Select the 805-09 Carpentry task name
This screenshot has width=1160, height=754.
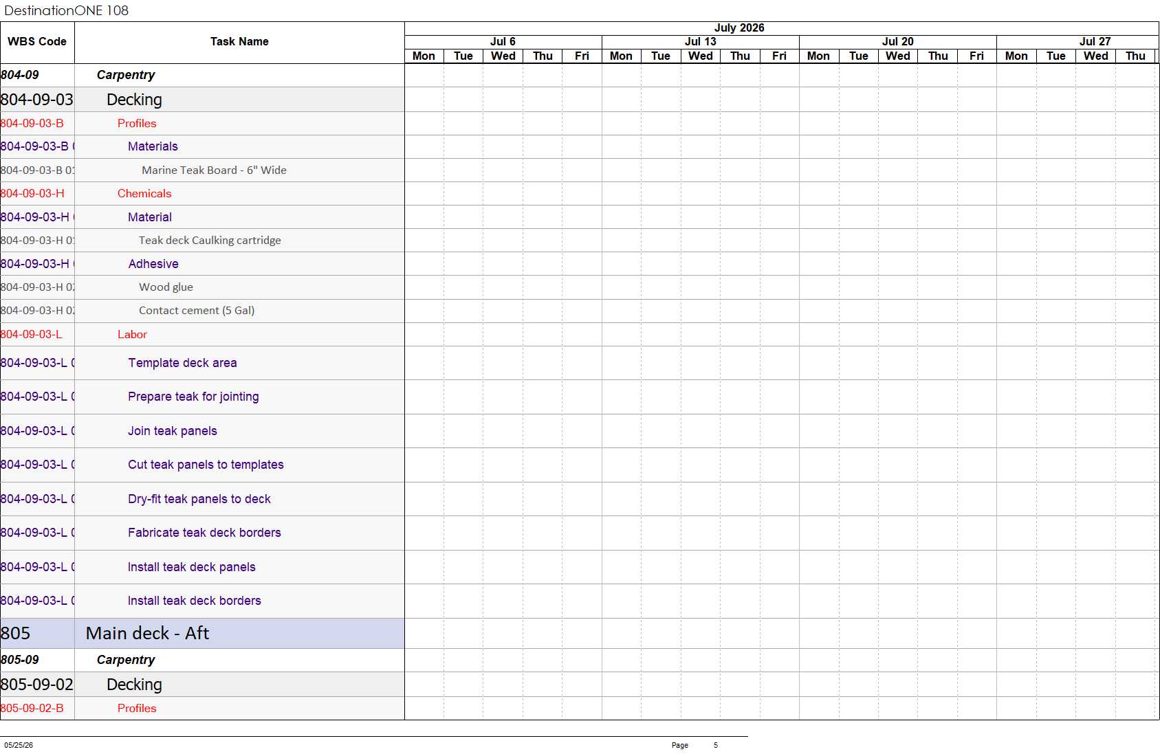[126, 660]
